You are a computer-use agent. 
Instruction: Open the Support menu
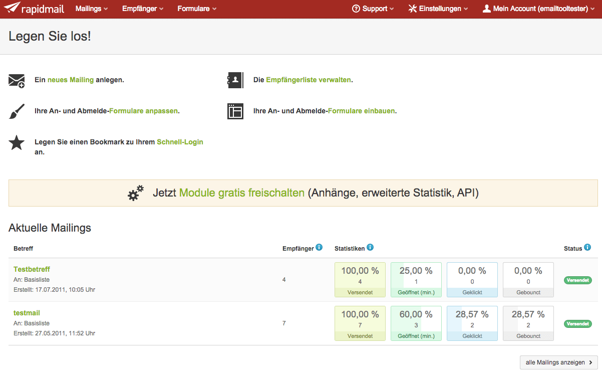(373, 9)
